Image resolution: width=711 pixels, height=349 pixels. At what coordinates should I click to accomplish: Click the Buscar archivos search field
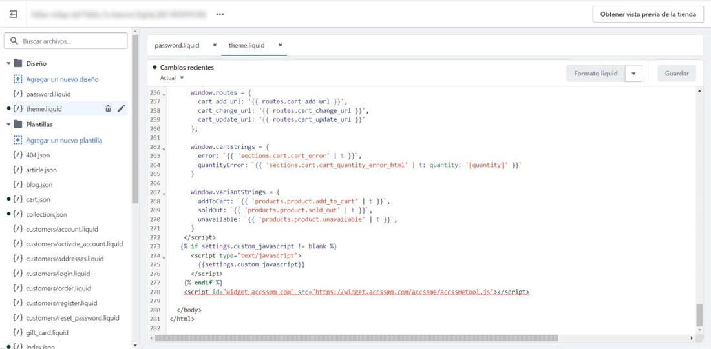click(66, 41)
